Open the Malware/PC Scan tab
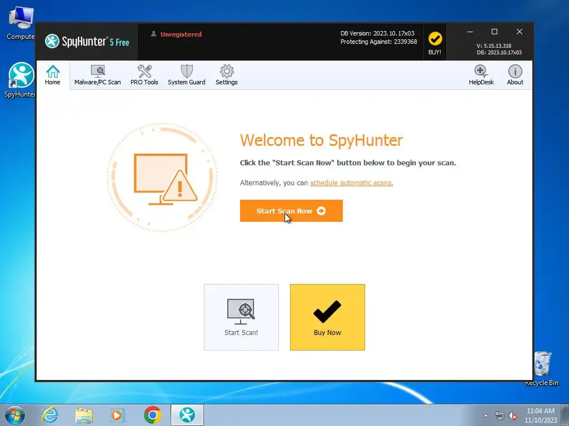The image size is (569, 426). point(98,75)
